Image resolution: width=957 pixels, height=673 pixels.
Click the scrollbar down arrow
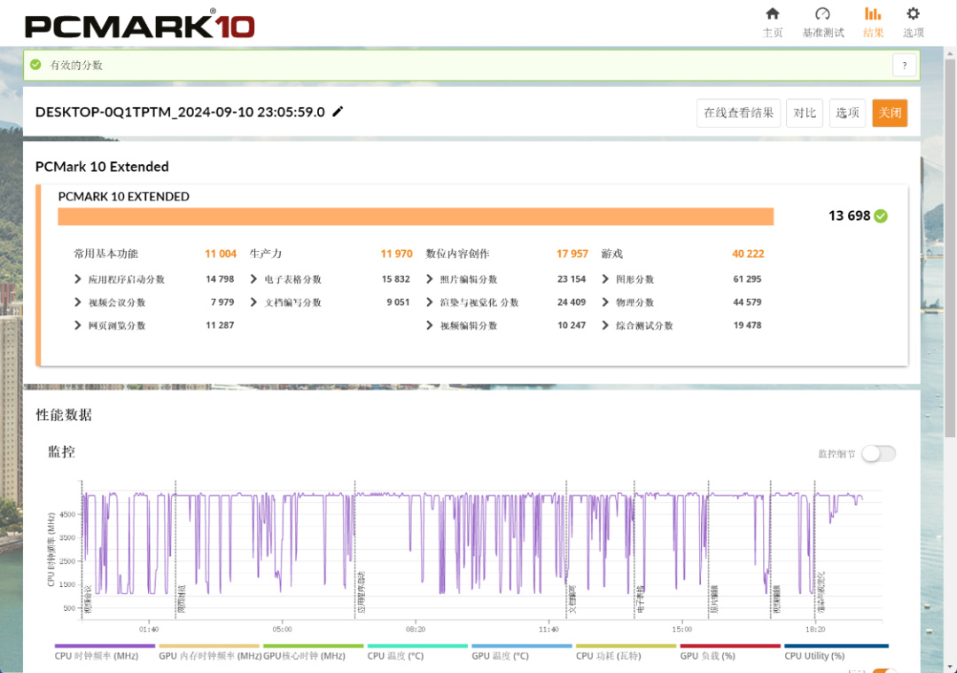pos(950,667)
